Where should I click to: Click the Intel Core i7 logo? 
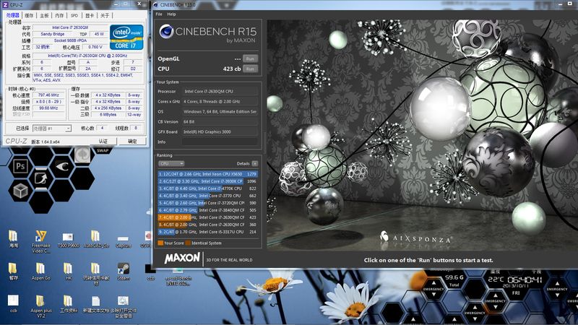(x=129, y=37)
